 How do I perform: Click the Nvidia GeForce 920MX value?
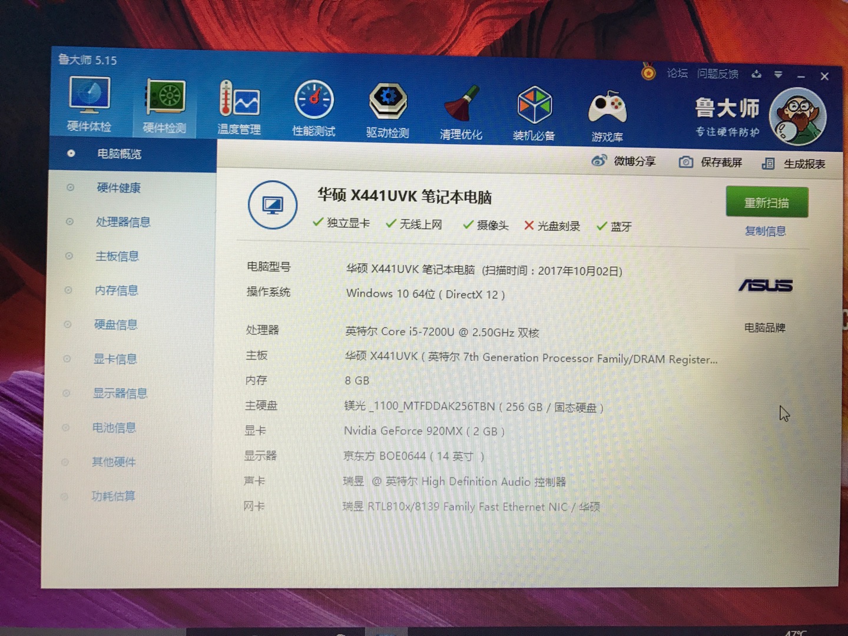(x=424, y=431)
